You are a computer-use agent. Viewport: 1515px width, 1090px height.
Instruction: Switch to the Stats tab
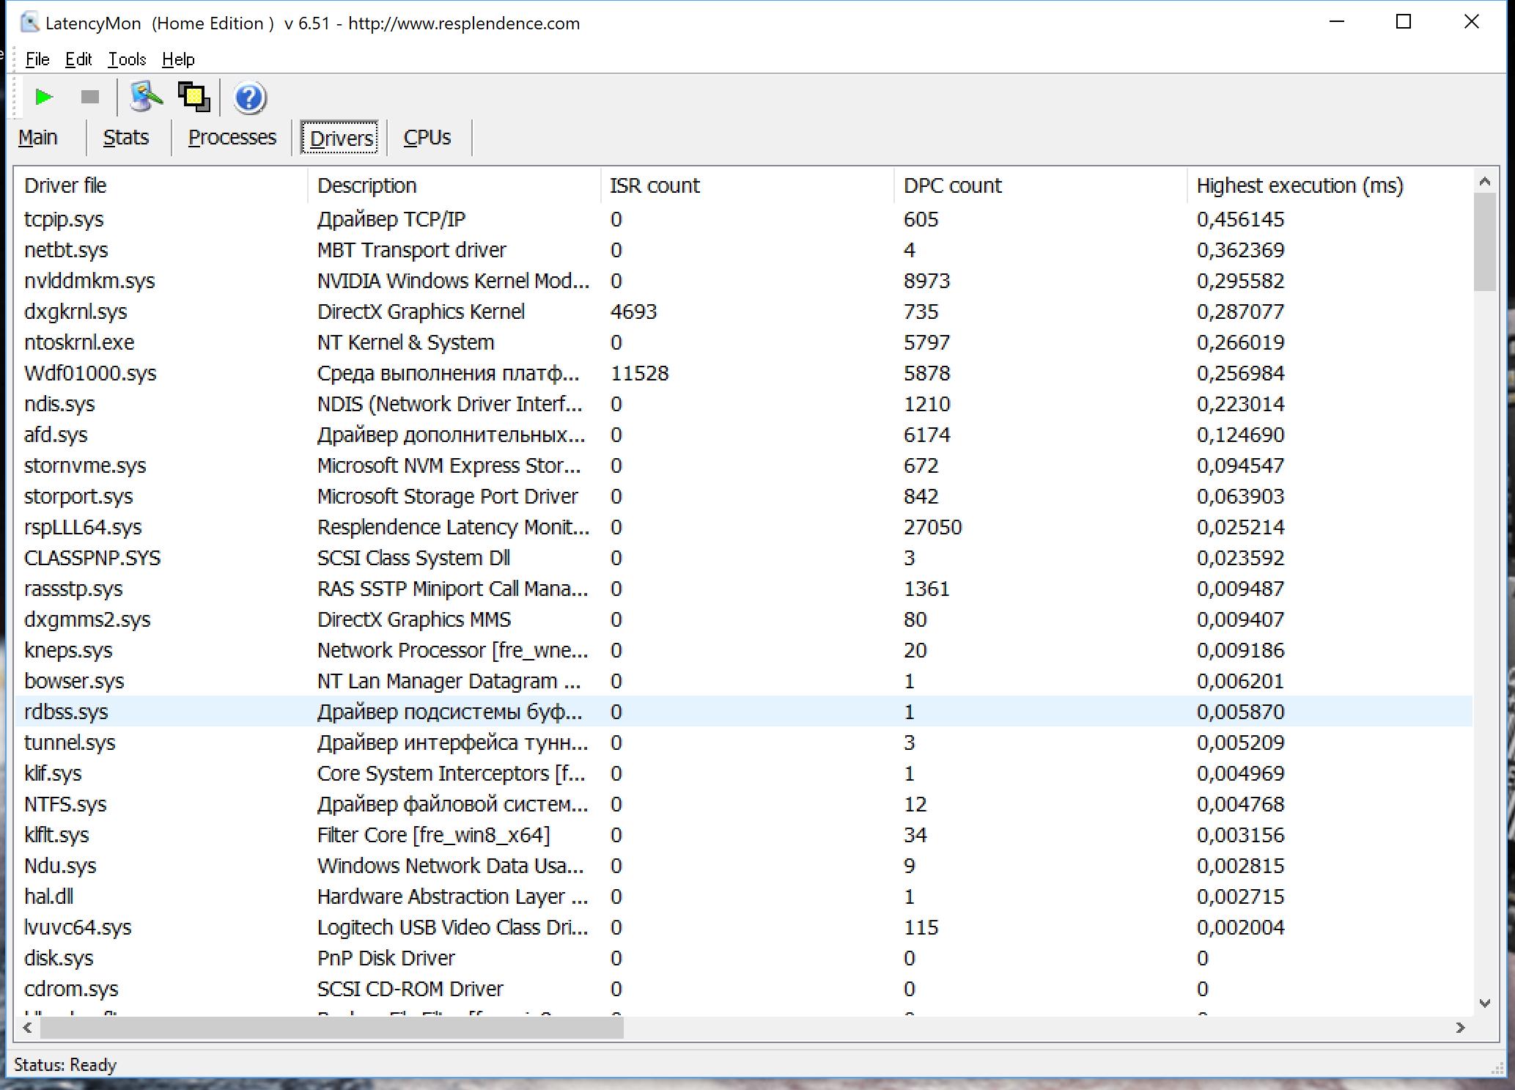126,138
